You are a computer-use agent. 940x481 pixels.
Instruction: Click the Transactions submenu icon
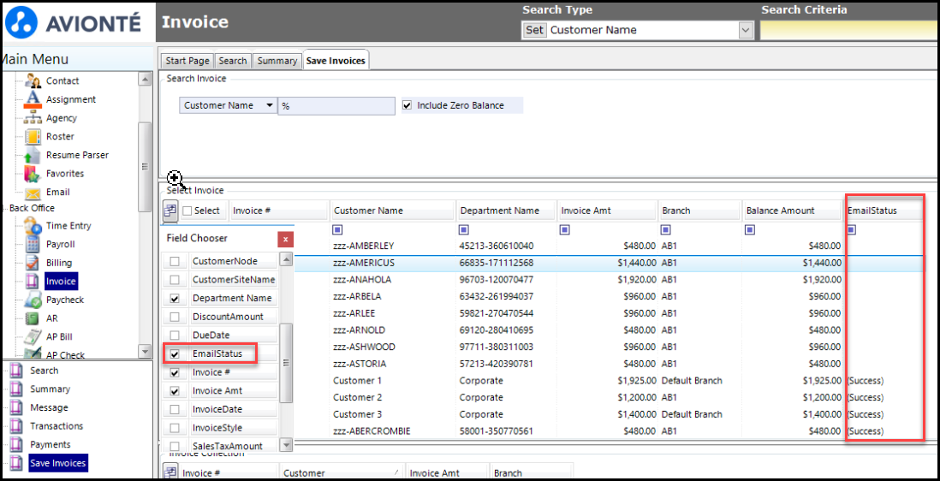tap(16, 426)
